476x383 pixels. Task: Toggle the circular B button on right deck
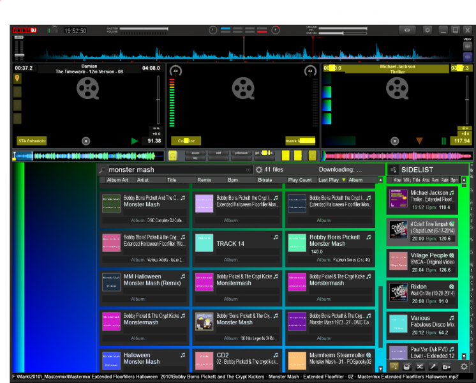coord(394,141)
